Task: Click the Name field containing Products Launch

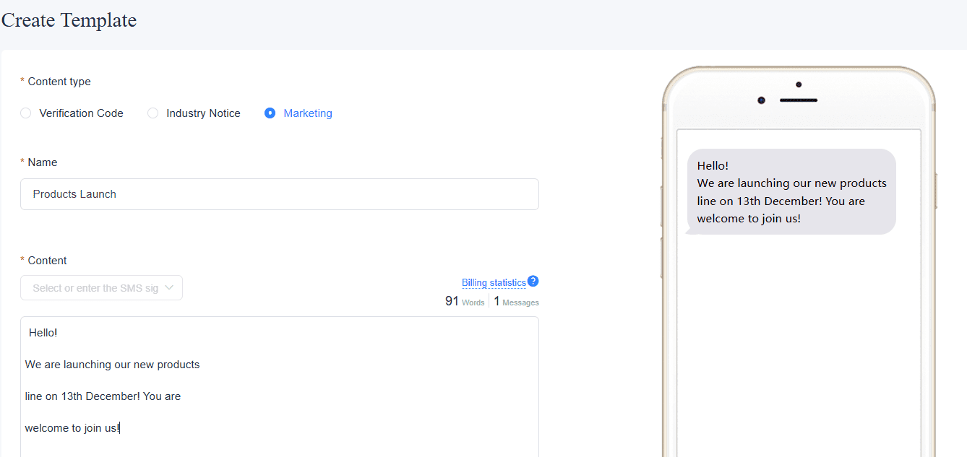Action: (x=280, y=194)
